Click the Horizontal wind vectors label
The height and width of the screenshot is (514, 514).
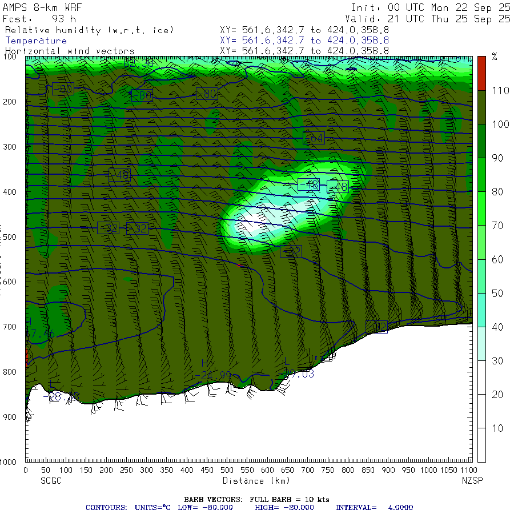[x=70, y=51]
